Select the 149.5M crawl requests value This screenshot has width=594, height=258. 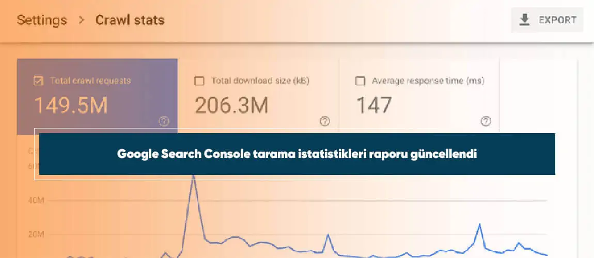click(x=71, y=105)
